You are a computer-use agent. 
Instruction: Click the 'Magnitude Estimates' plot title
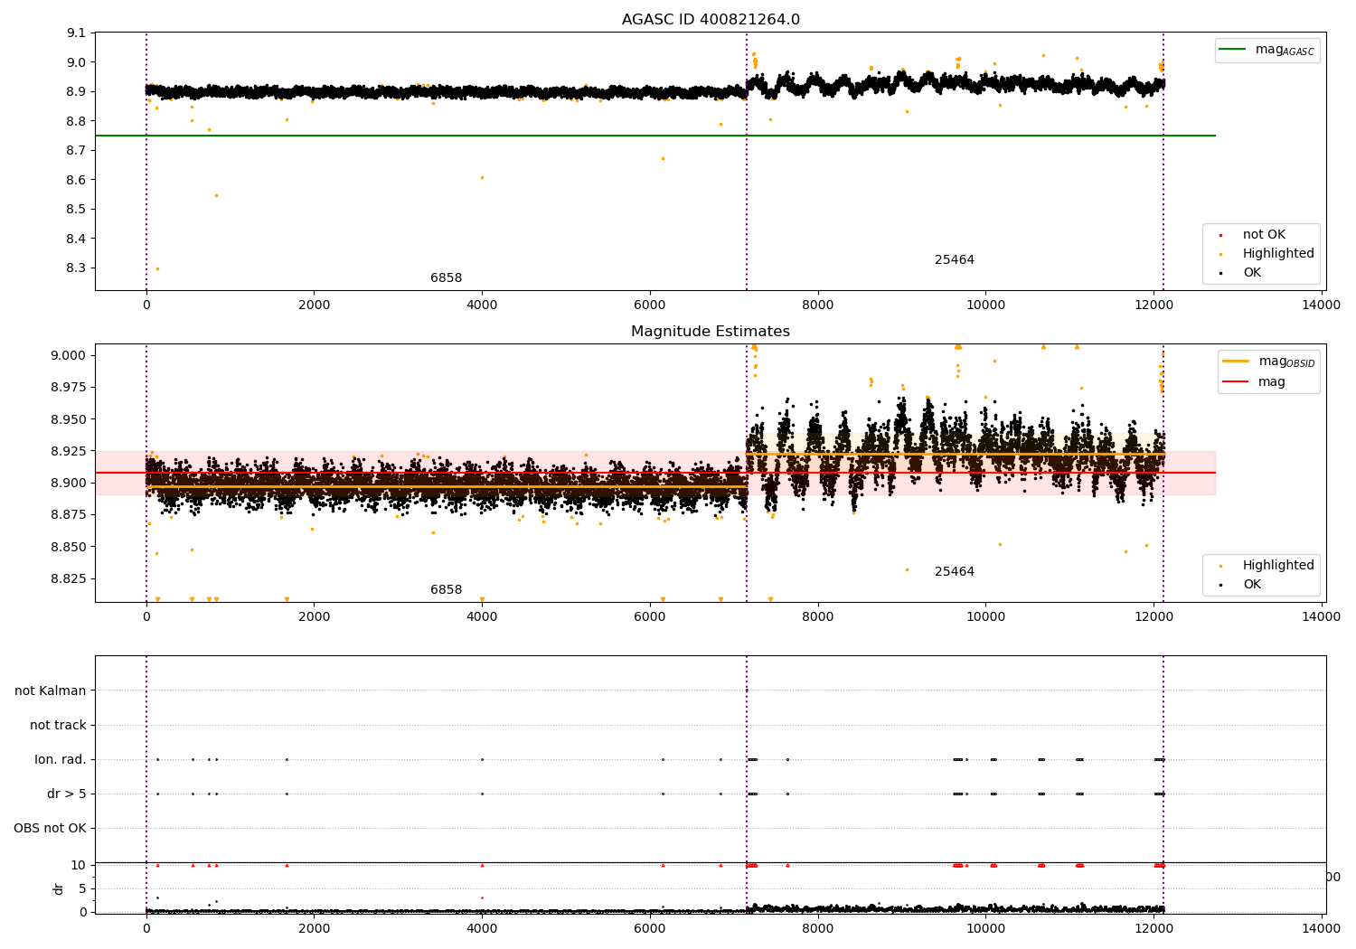click(711, 332)
